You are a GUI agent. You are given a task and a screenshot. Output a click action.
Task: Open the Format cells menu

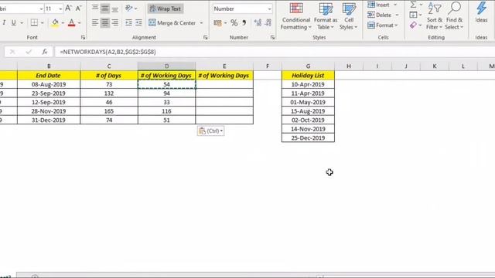pyautogui.click(x=383, y=25)
